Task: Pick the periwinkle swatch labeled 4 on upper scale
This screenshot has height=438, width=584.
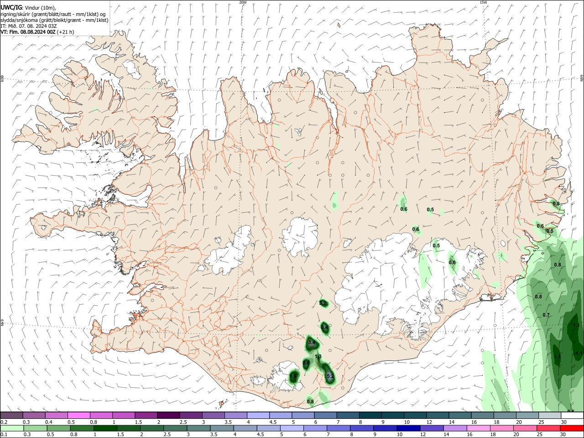Action: pos(258,415)
